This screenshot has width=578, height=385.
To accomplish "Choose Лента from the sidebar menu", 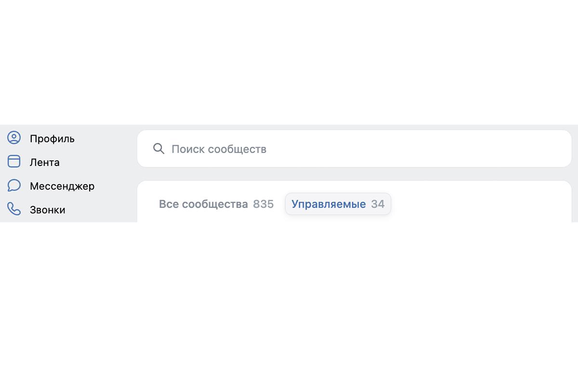I will (x=45, y=162).
